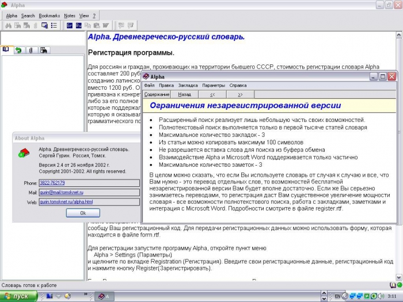The width and height of the screenshot is (403, 302).
Task: Open the Справка menu in help window
Action: [x=238, y=85]
